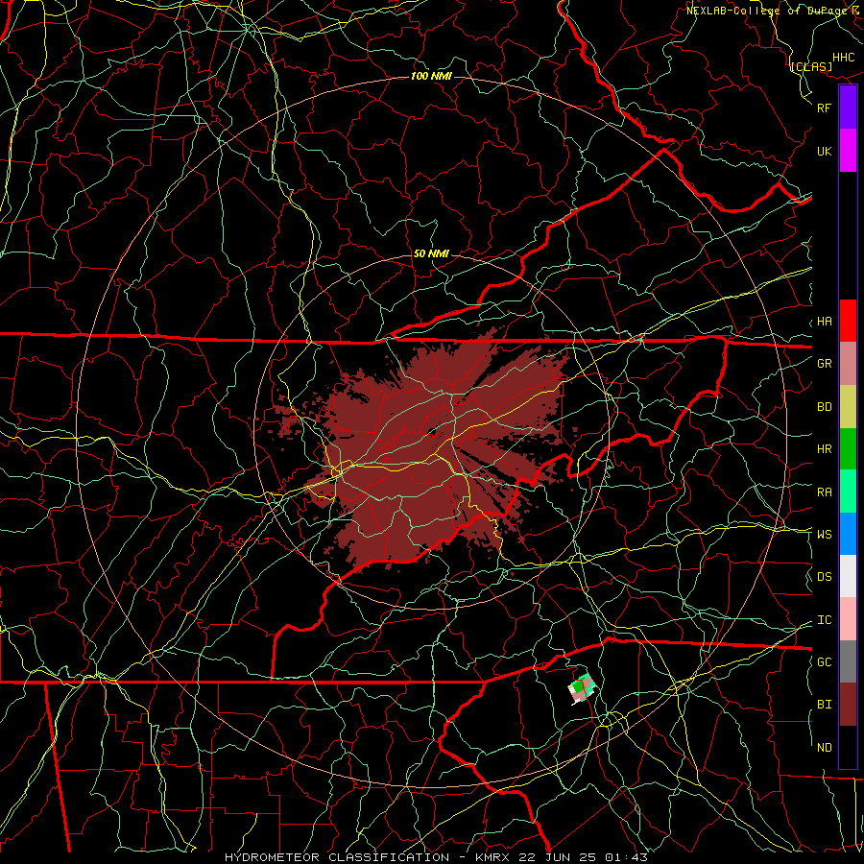This screenshot has width=864, height=864.
Task: Select the GR legend label
Action: pos(824,364)
